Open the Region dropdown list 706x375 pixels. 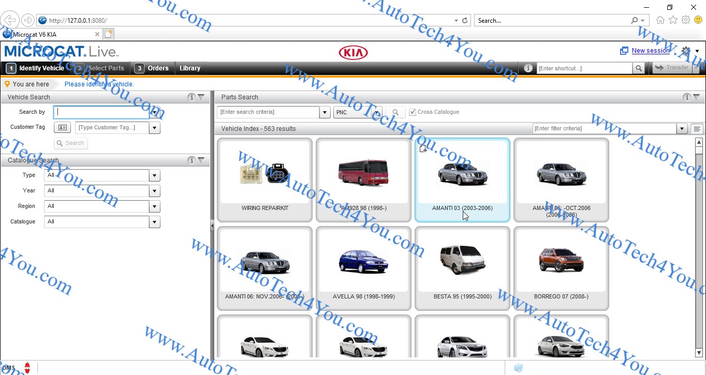(x=154, y=206)
